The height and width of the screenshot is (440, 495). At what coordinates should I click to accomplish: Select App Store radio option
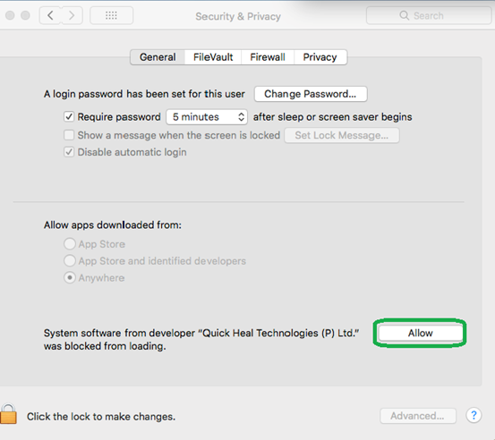coord(70,244)
